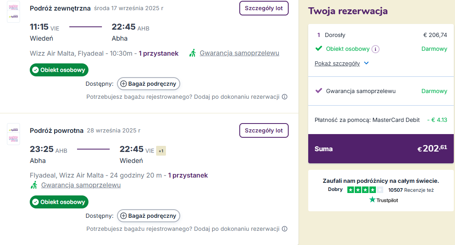This screenshot has width=455, height=245.
Task: Click return trip airline logos thumbnail
Action: (x=13, y=134)
